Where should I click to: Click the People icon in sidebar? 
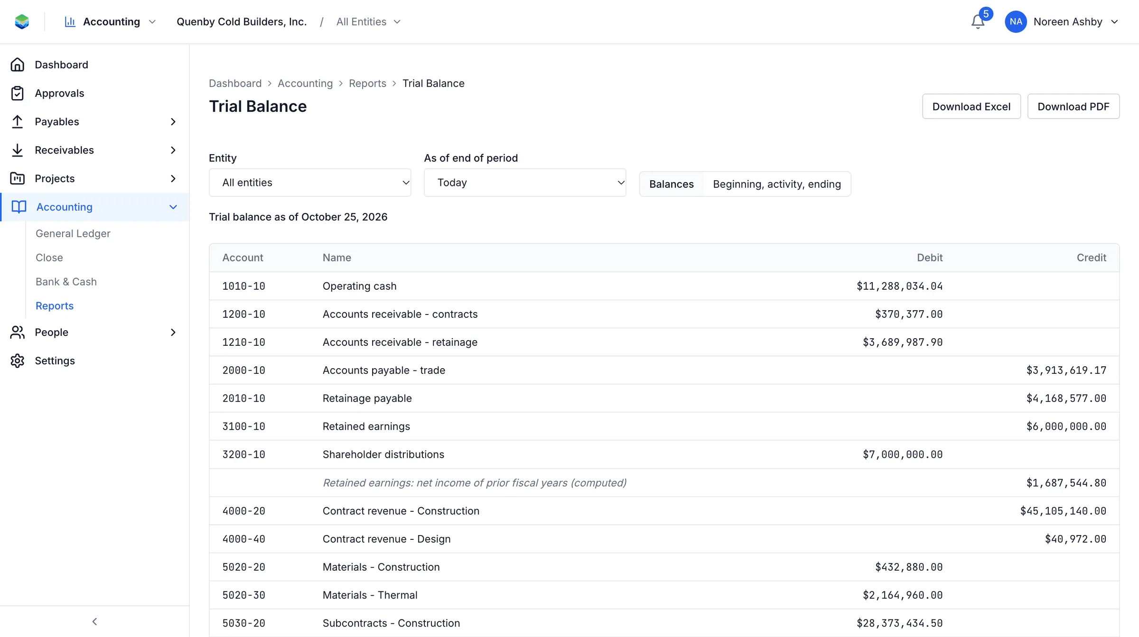[18, 332]
